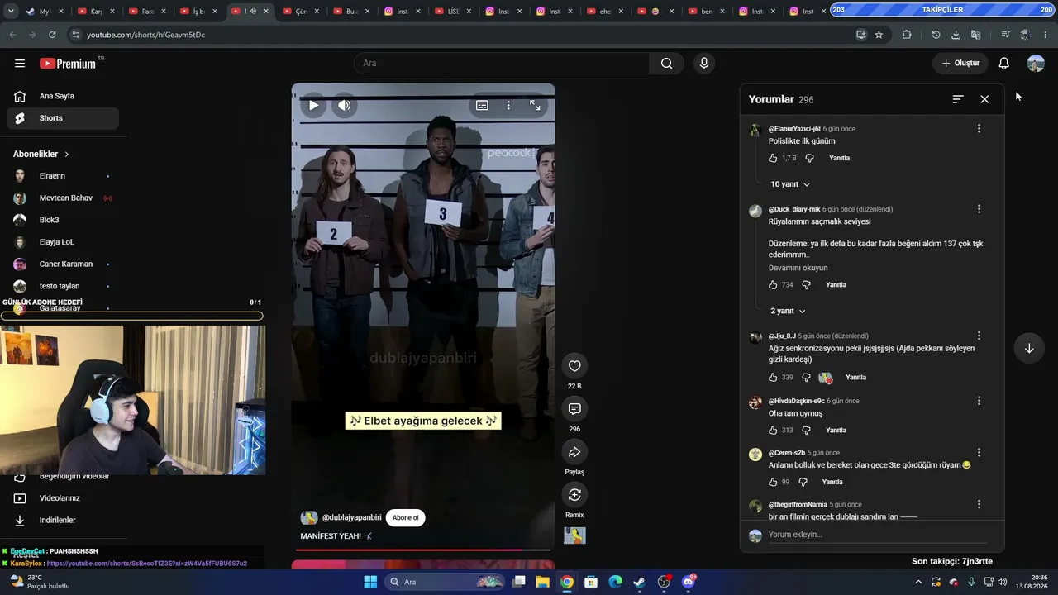Dislike the 'Polislikte ilk günüm' comment

[809, 158]
